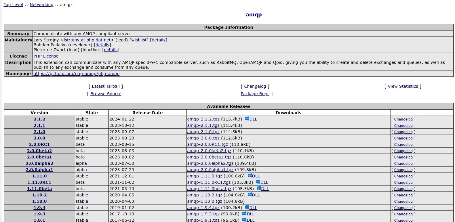Open the Networking category breadcrumb
Screen dimensions: 455x222
41,5
